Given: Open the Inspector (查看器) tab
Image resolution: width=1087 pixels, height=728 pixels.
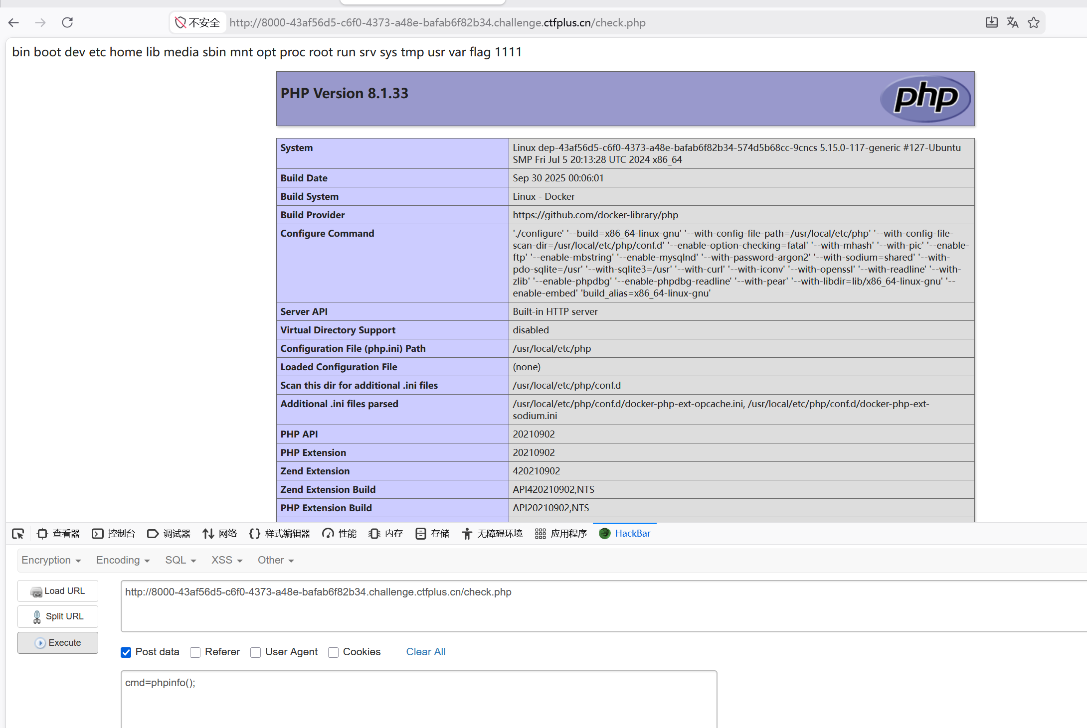Looking at the screenshot, I should click(58, 534).
